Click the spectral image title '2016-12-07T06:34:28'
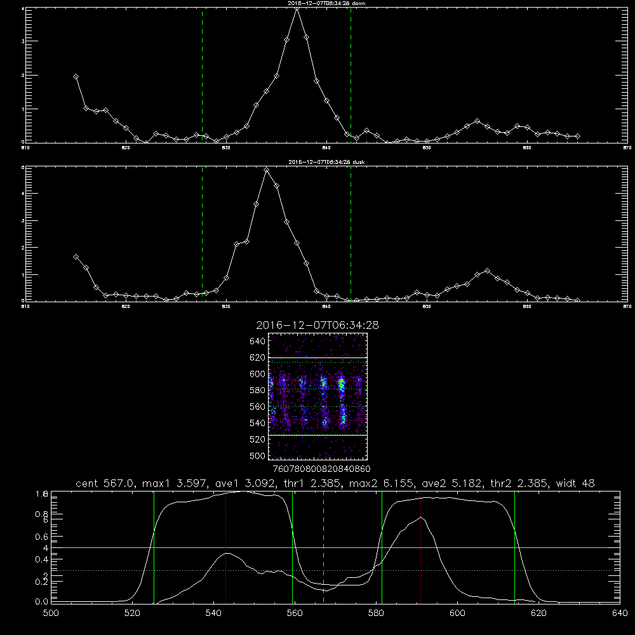 pos(317,325)
